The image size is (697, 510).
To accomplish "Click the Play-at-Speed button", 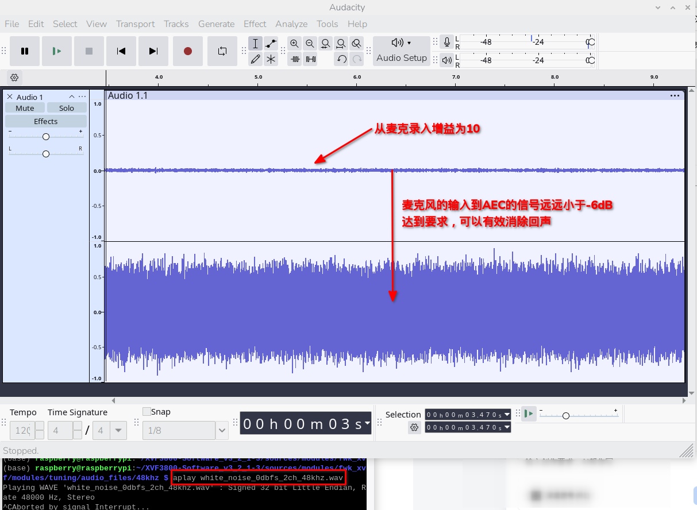I will click(x=529, y=414).
